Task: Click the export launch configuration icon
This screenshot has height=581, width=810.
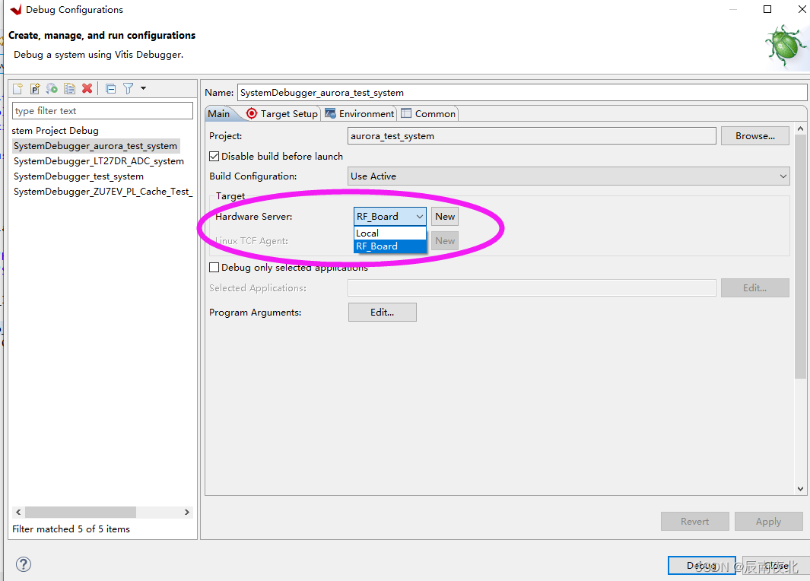Action: tap(52, 88)
